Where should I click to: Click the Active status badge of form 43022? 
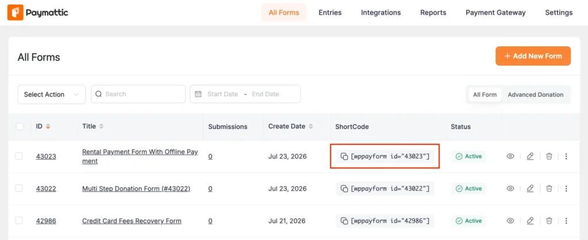tap(469, 188)
